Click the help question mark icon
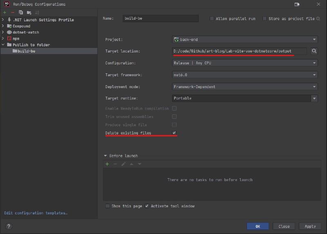327x234 pixels. click(x=9, y=226)
